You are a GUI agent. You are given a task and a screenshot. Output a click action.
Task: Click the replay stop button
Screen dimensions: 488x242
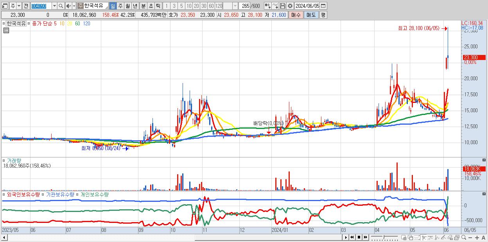coord(359,237)
